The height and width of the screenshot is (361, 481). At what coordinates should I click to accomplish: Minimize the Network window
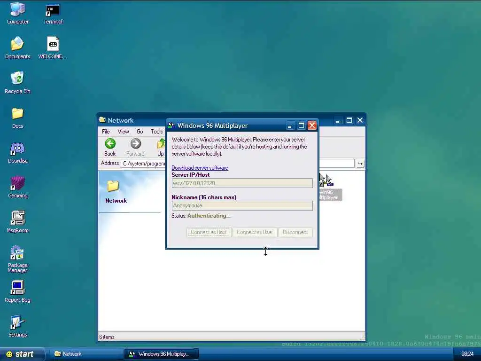point(338,120)
